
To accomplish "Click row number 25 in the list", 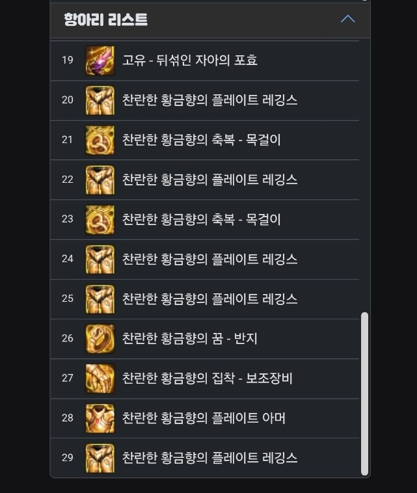I will pos(68,299).
